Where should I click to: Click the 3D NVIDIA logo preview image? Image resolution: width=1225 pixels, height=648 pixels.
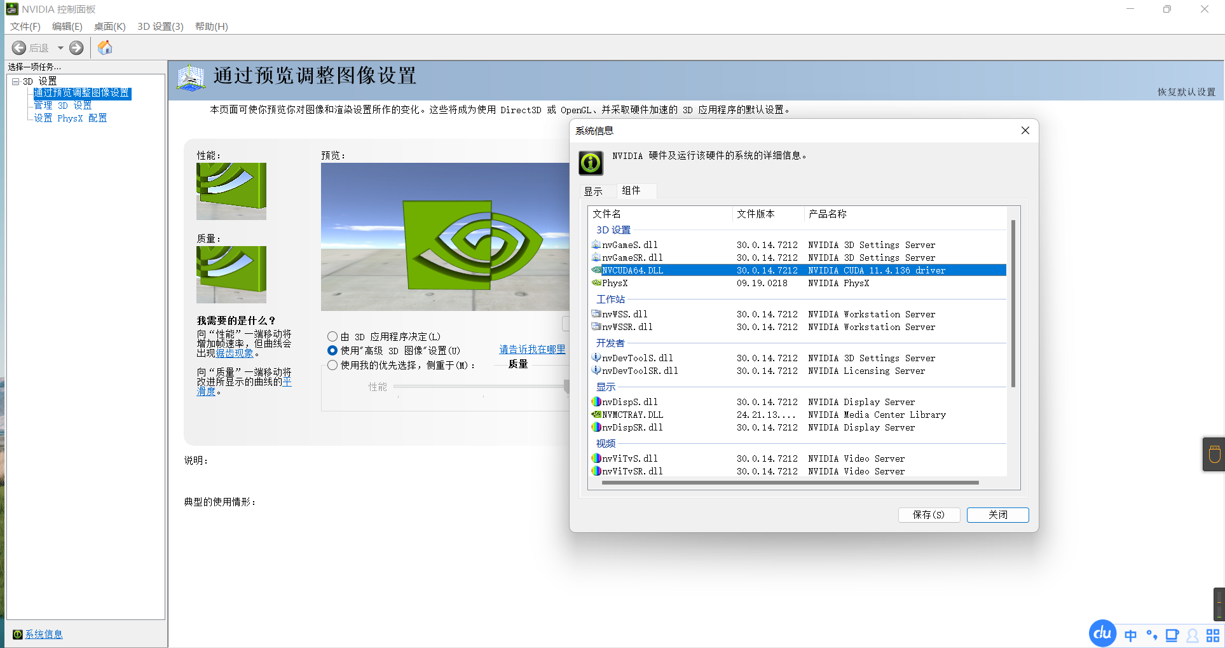445,237
